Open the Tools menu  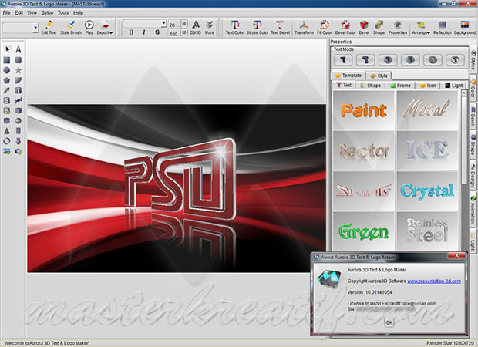[x=63, y=13]
